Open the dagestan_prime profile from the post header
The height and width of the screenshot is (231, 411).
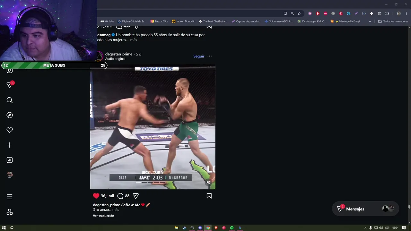click(x=119, y=54)
